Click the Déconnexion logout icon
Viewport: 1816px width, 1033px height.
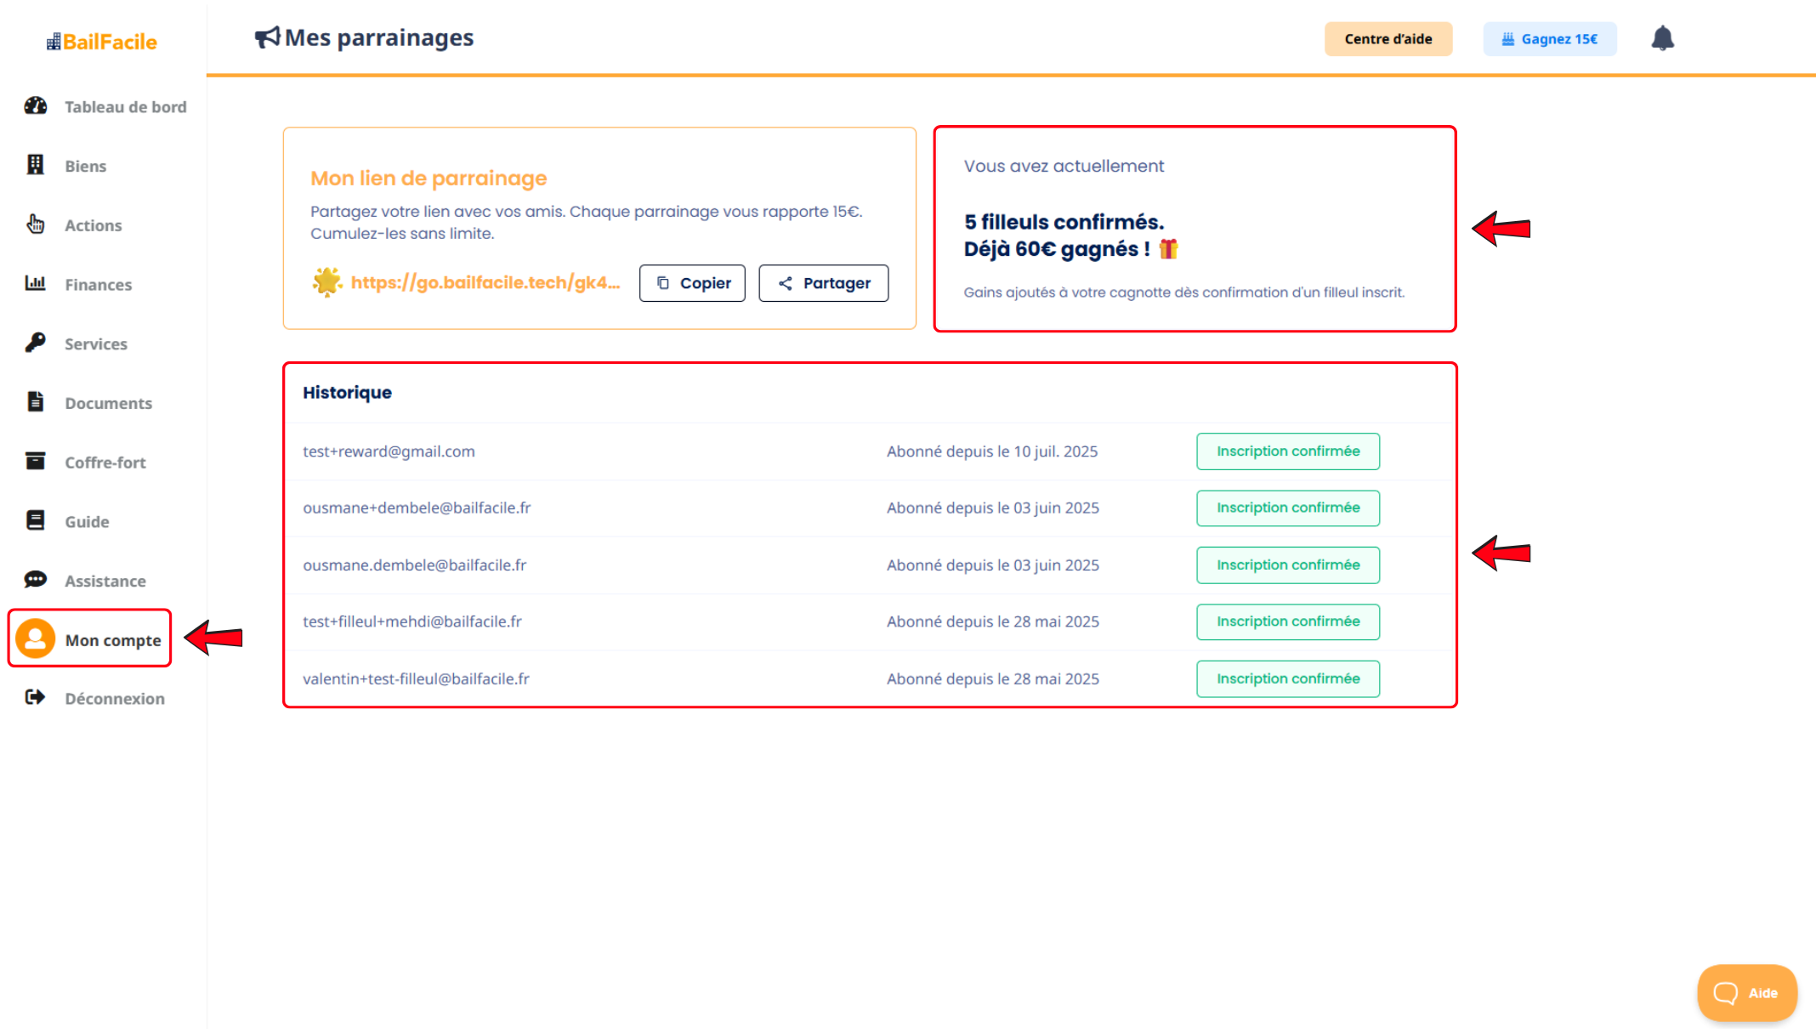(35, 697)
